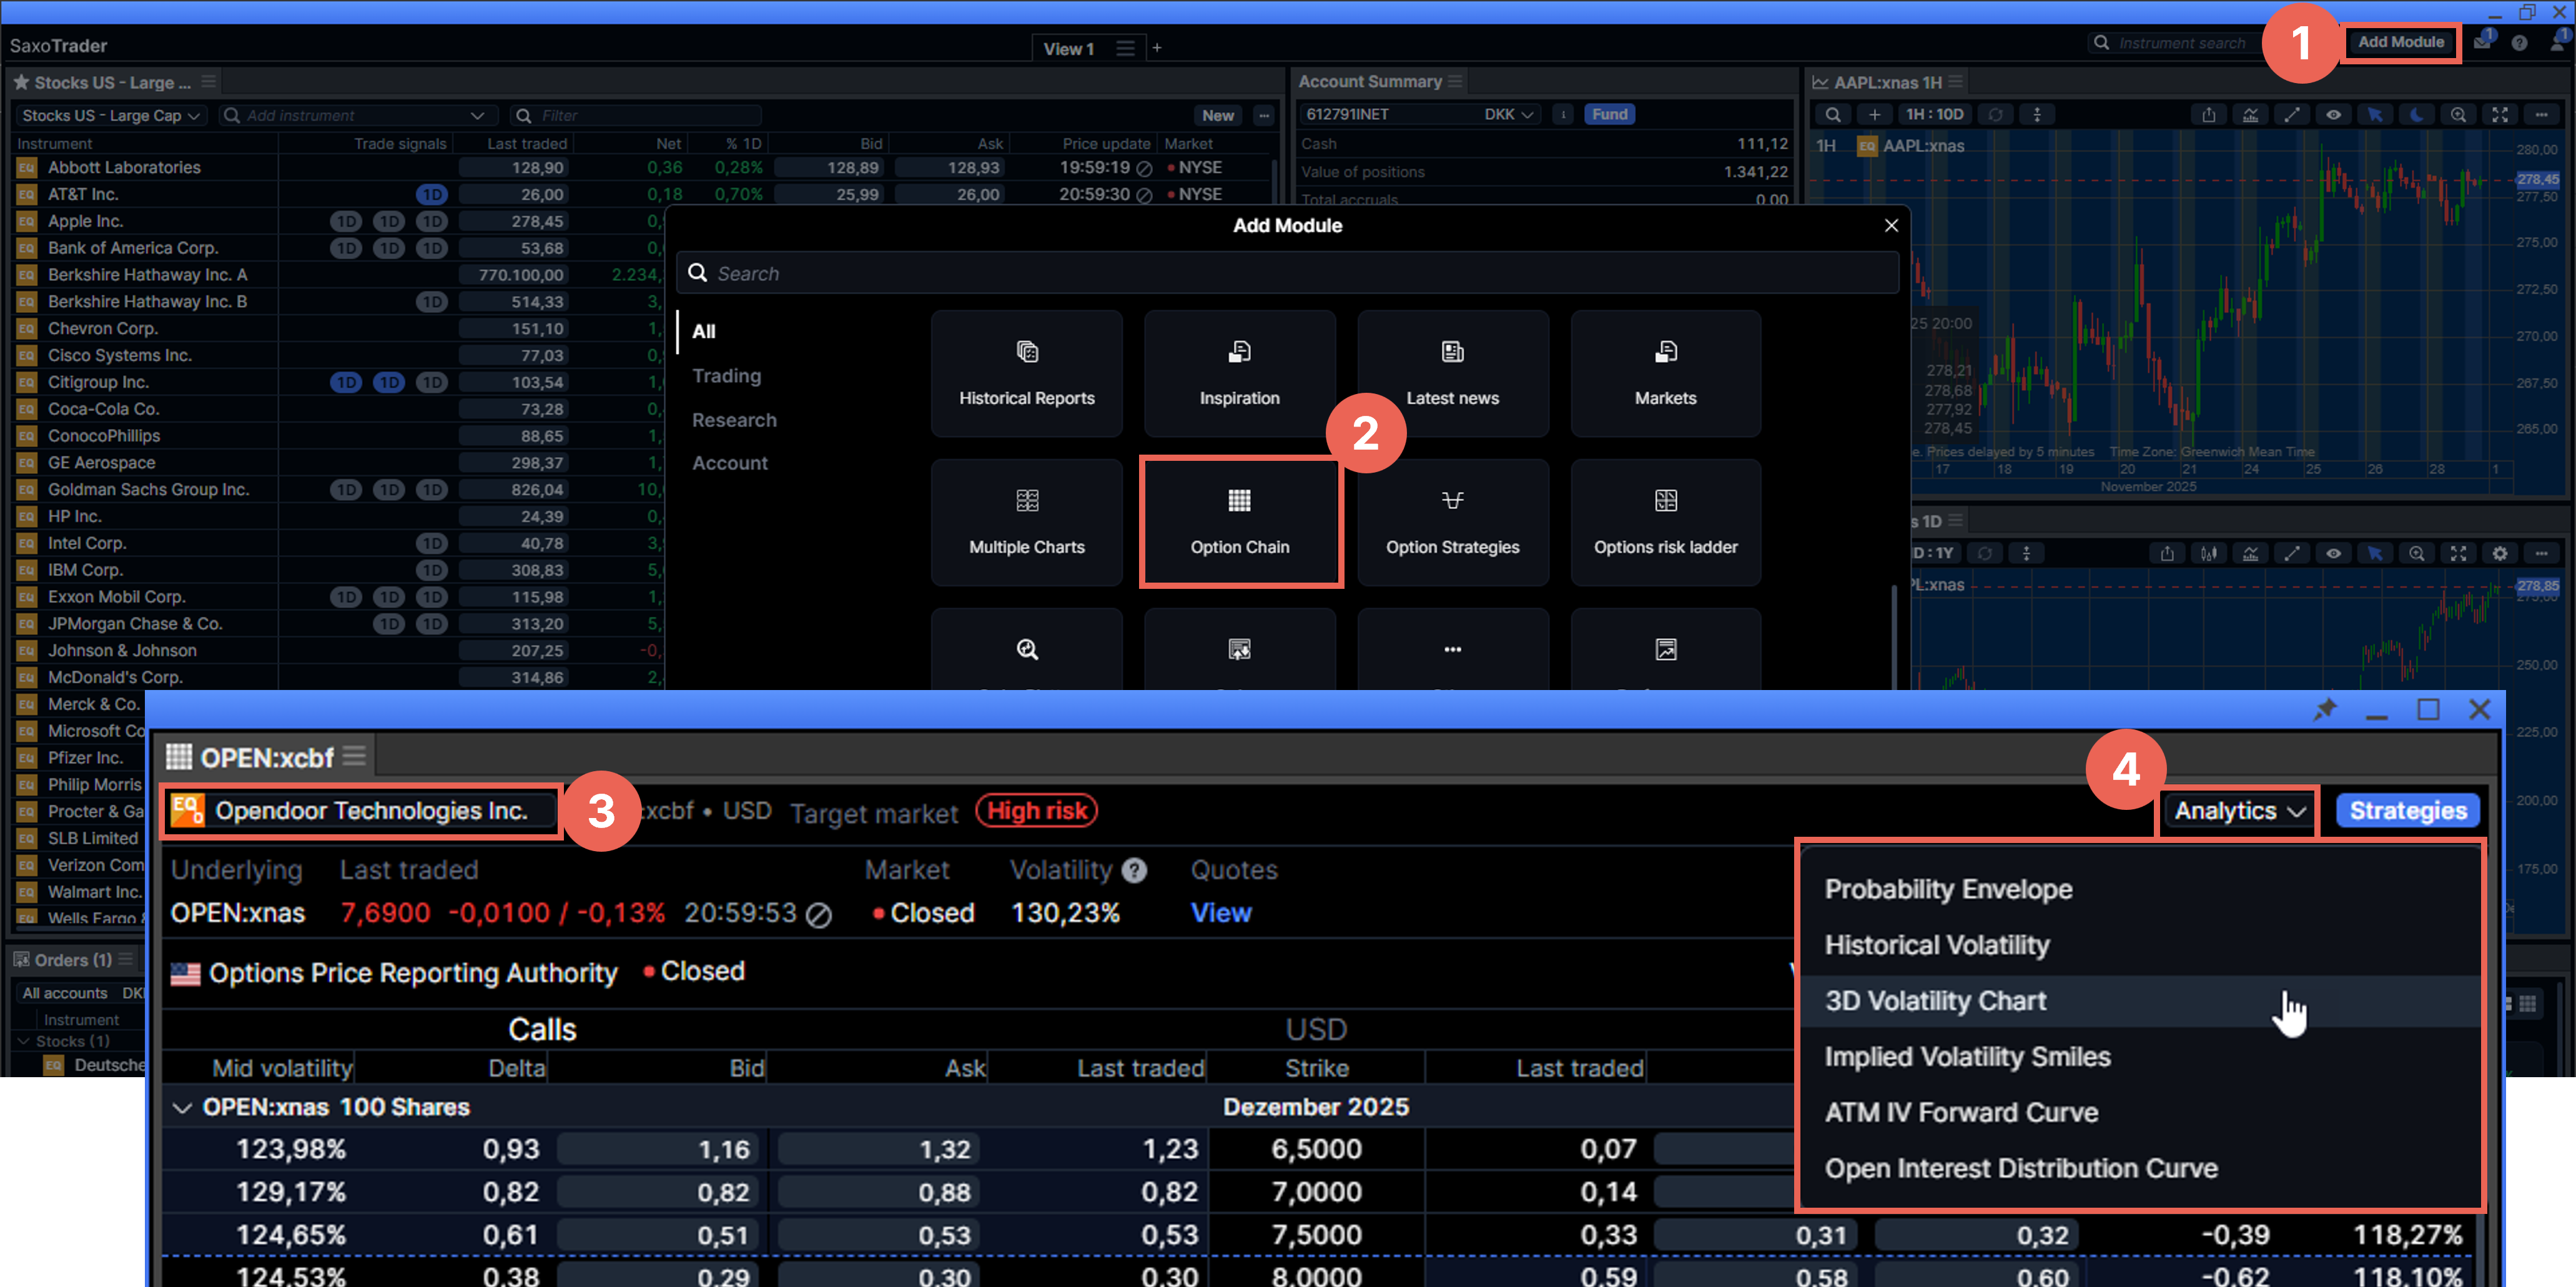The image size is (2576, 1287).
Task: Collapse the OPEN:xnas 100 Shares section
Action: [x=183, y=1107]
